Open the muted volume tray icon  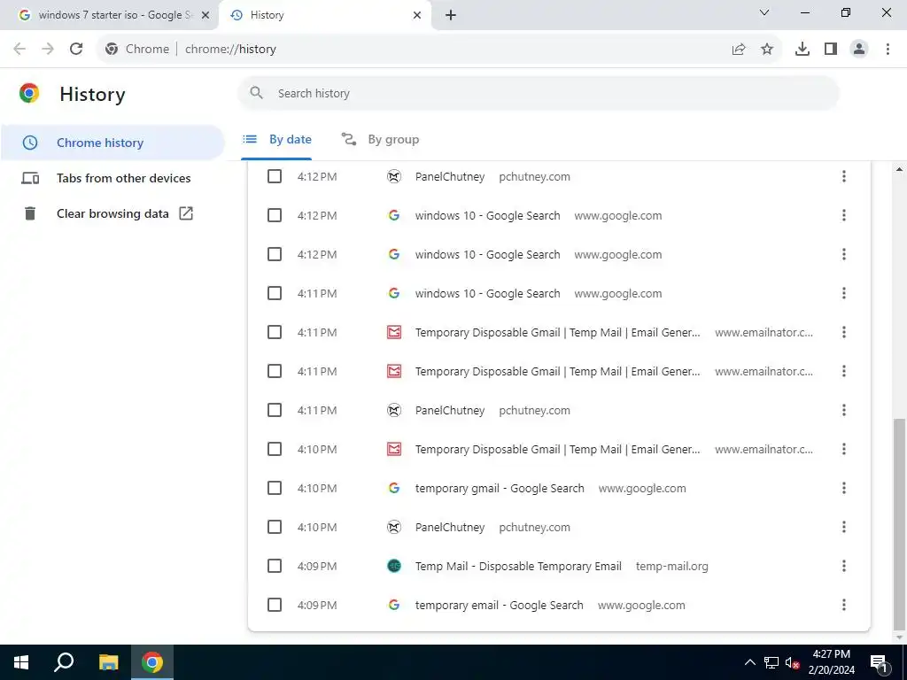pos(792,662)
